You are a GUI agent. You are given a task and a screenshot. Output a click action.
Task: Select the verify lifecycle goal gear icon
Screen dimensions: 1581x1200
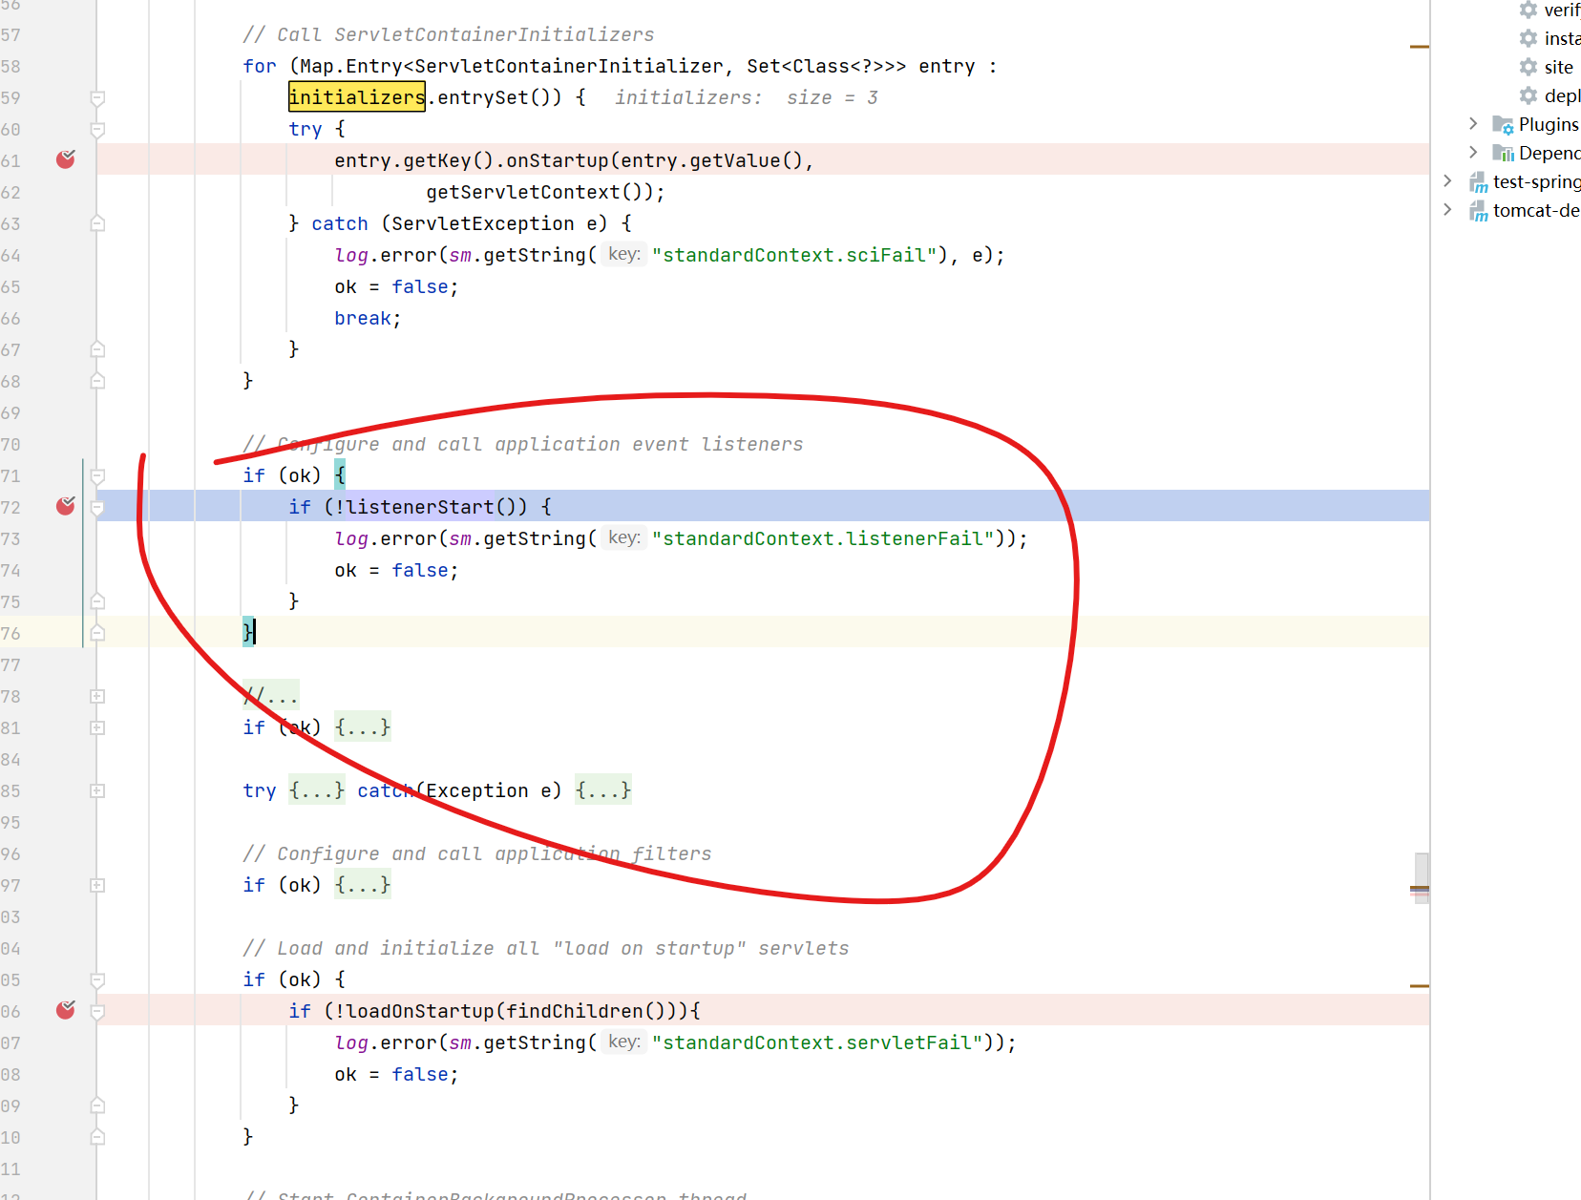click(1528, 10)
